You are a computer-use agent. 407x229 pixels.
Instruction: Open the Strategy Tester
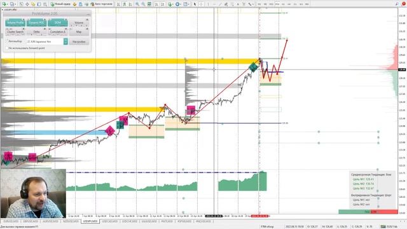45,4
